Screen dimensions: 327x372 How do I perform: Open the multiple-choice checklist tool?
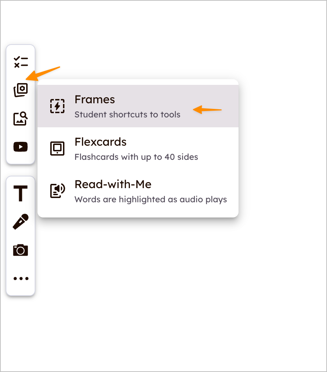21,62
